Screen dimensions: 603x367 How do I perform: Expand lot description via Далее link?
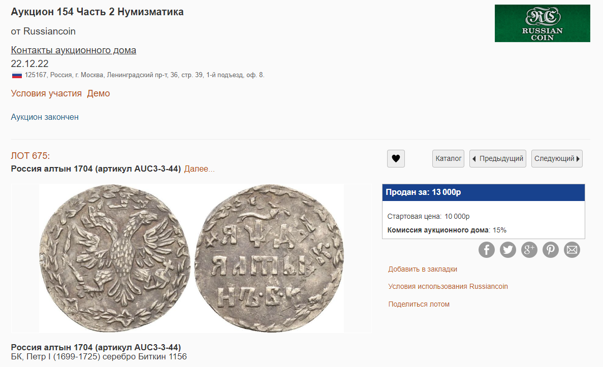pos(199,169)
